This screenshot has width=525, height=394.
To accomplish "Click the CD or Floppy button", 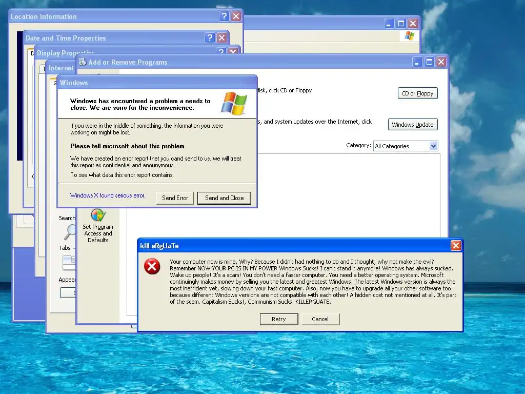I will click(417, 93).
